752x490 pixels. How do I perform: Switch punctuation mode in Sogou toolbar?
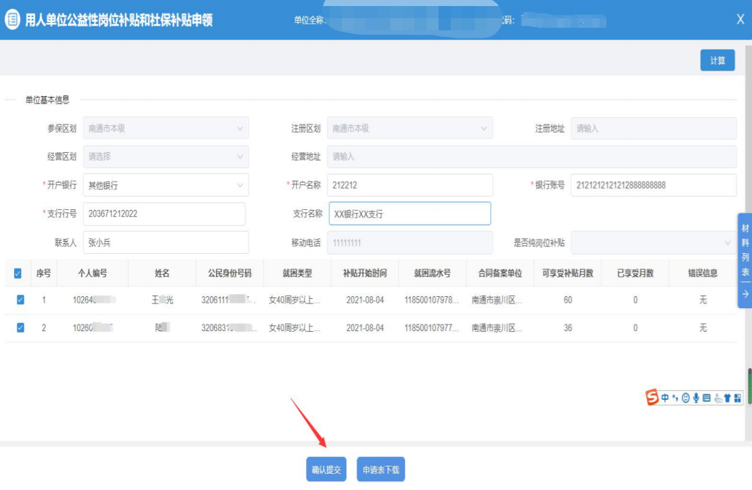675,398
